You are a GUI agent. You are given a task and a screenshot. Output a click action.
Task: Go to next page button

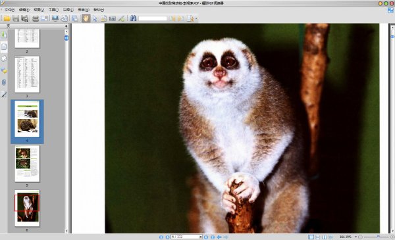point(206,237)
